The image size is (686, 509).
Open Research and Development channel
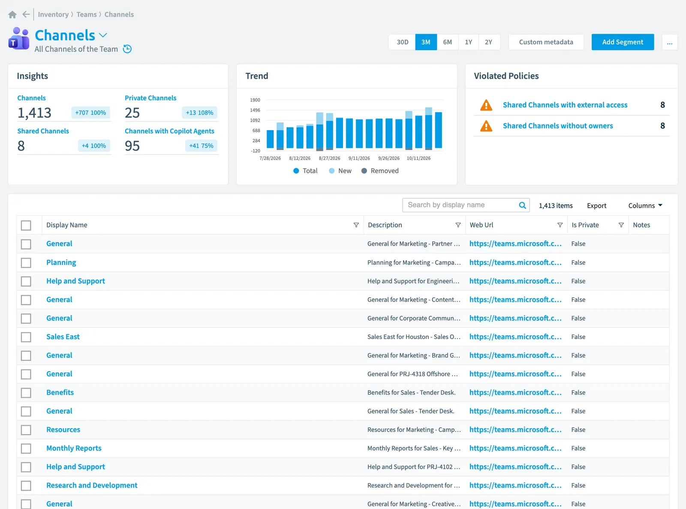(92, 485)
